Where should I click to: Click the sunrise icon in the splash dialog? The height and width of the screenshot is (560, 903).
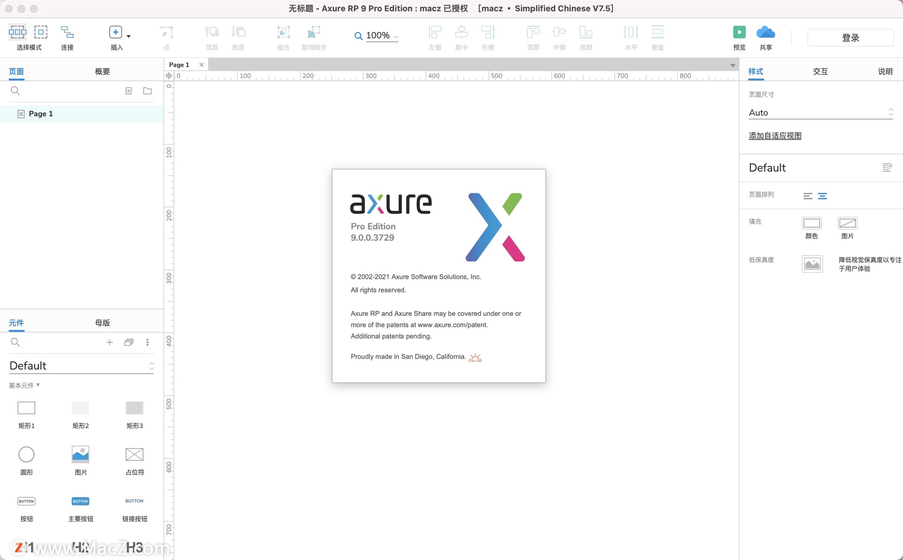475,357
